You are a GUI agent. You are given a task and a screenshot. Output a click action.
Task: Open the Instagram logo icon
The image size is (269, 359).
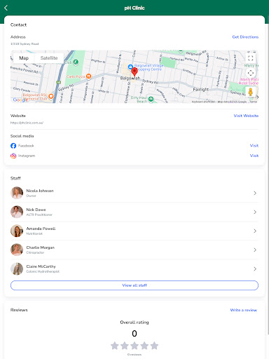pos(13,156)
